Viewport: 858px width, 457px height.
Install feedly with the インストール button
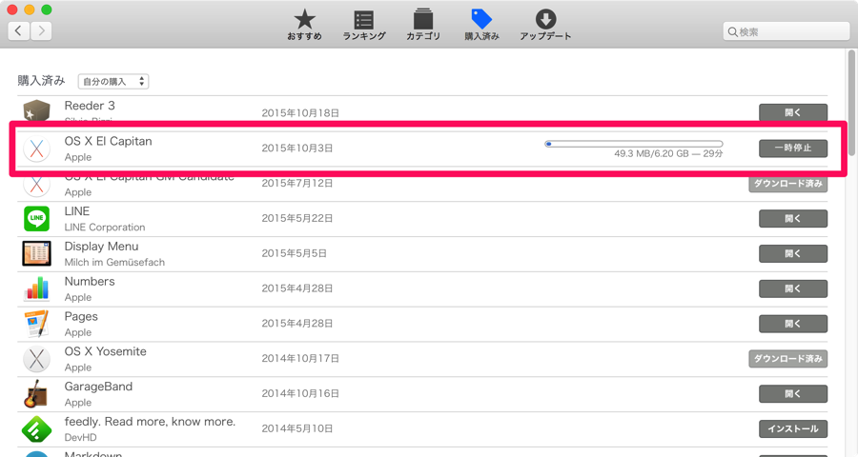(793, 429)
